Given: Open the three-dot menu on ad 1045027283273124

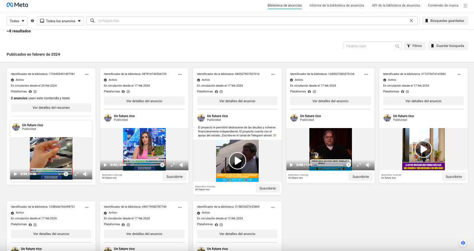Looking at the screenshot, I should pos(366,74).
